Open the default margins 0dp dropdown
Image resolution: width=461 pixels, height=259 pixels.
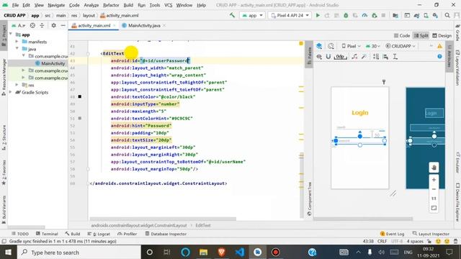(341, 56)
